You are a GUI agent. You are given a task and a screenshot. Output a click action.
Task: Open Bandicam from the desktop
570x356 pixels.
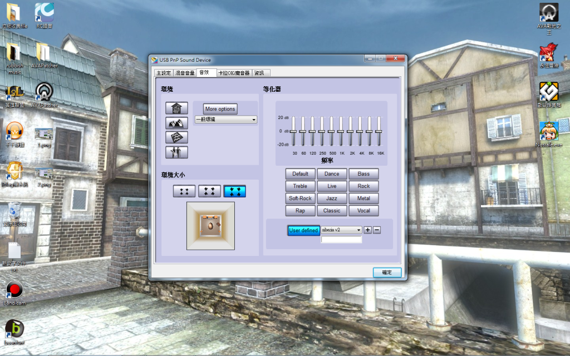pyautogui.click(x=14, y=290)
